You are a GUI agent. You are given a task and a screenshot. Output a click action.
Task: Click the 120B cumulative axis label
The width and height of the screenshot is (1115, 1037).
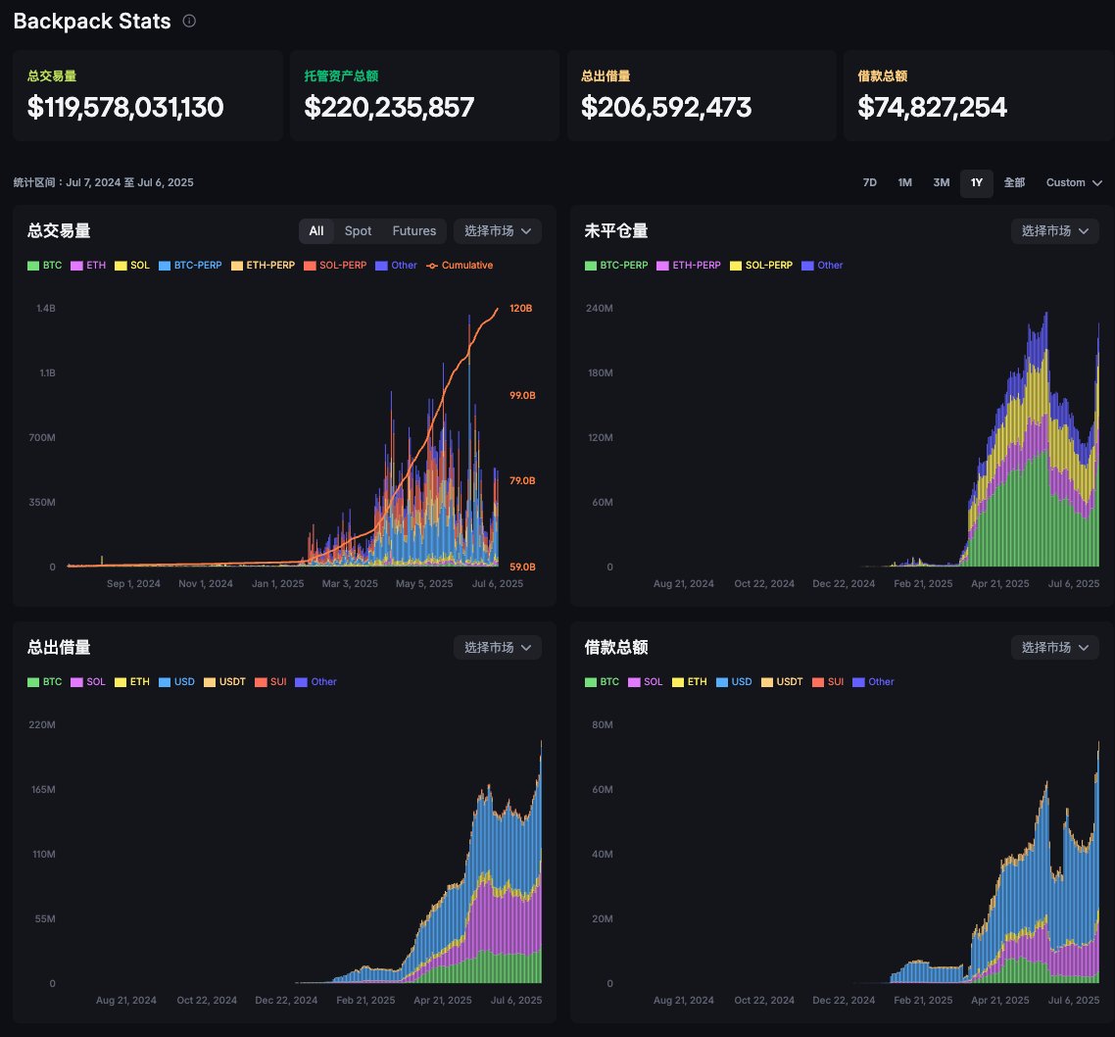[521, 308]
